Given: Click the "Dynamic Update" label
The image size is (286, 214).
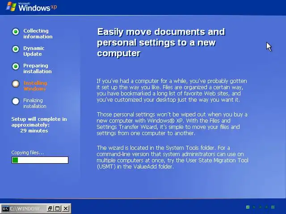Looking at the screenshot, I should click(34, 51).
